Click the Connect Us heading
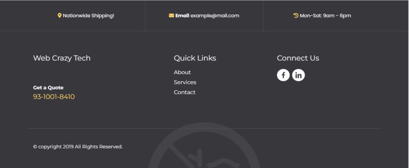409x168 pixels. point(298,58)
